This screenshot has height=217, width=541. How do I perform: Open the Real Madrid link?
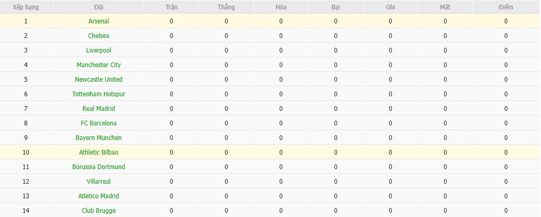coord(98,109)
